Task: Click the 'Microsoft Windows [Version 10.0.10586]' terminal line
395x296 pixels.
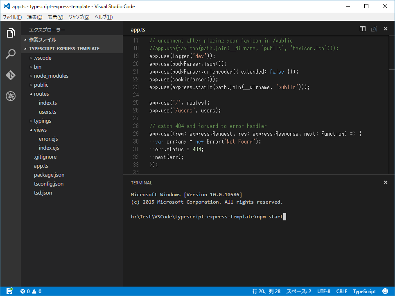Action: [x=186, y=195]
